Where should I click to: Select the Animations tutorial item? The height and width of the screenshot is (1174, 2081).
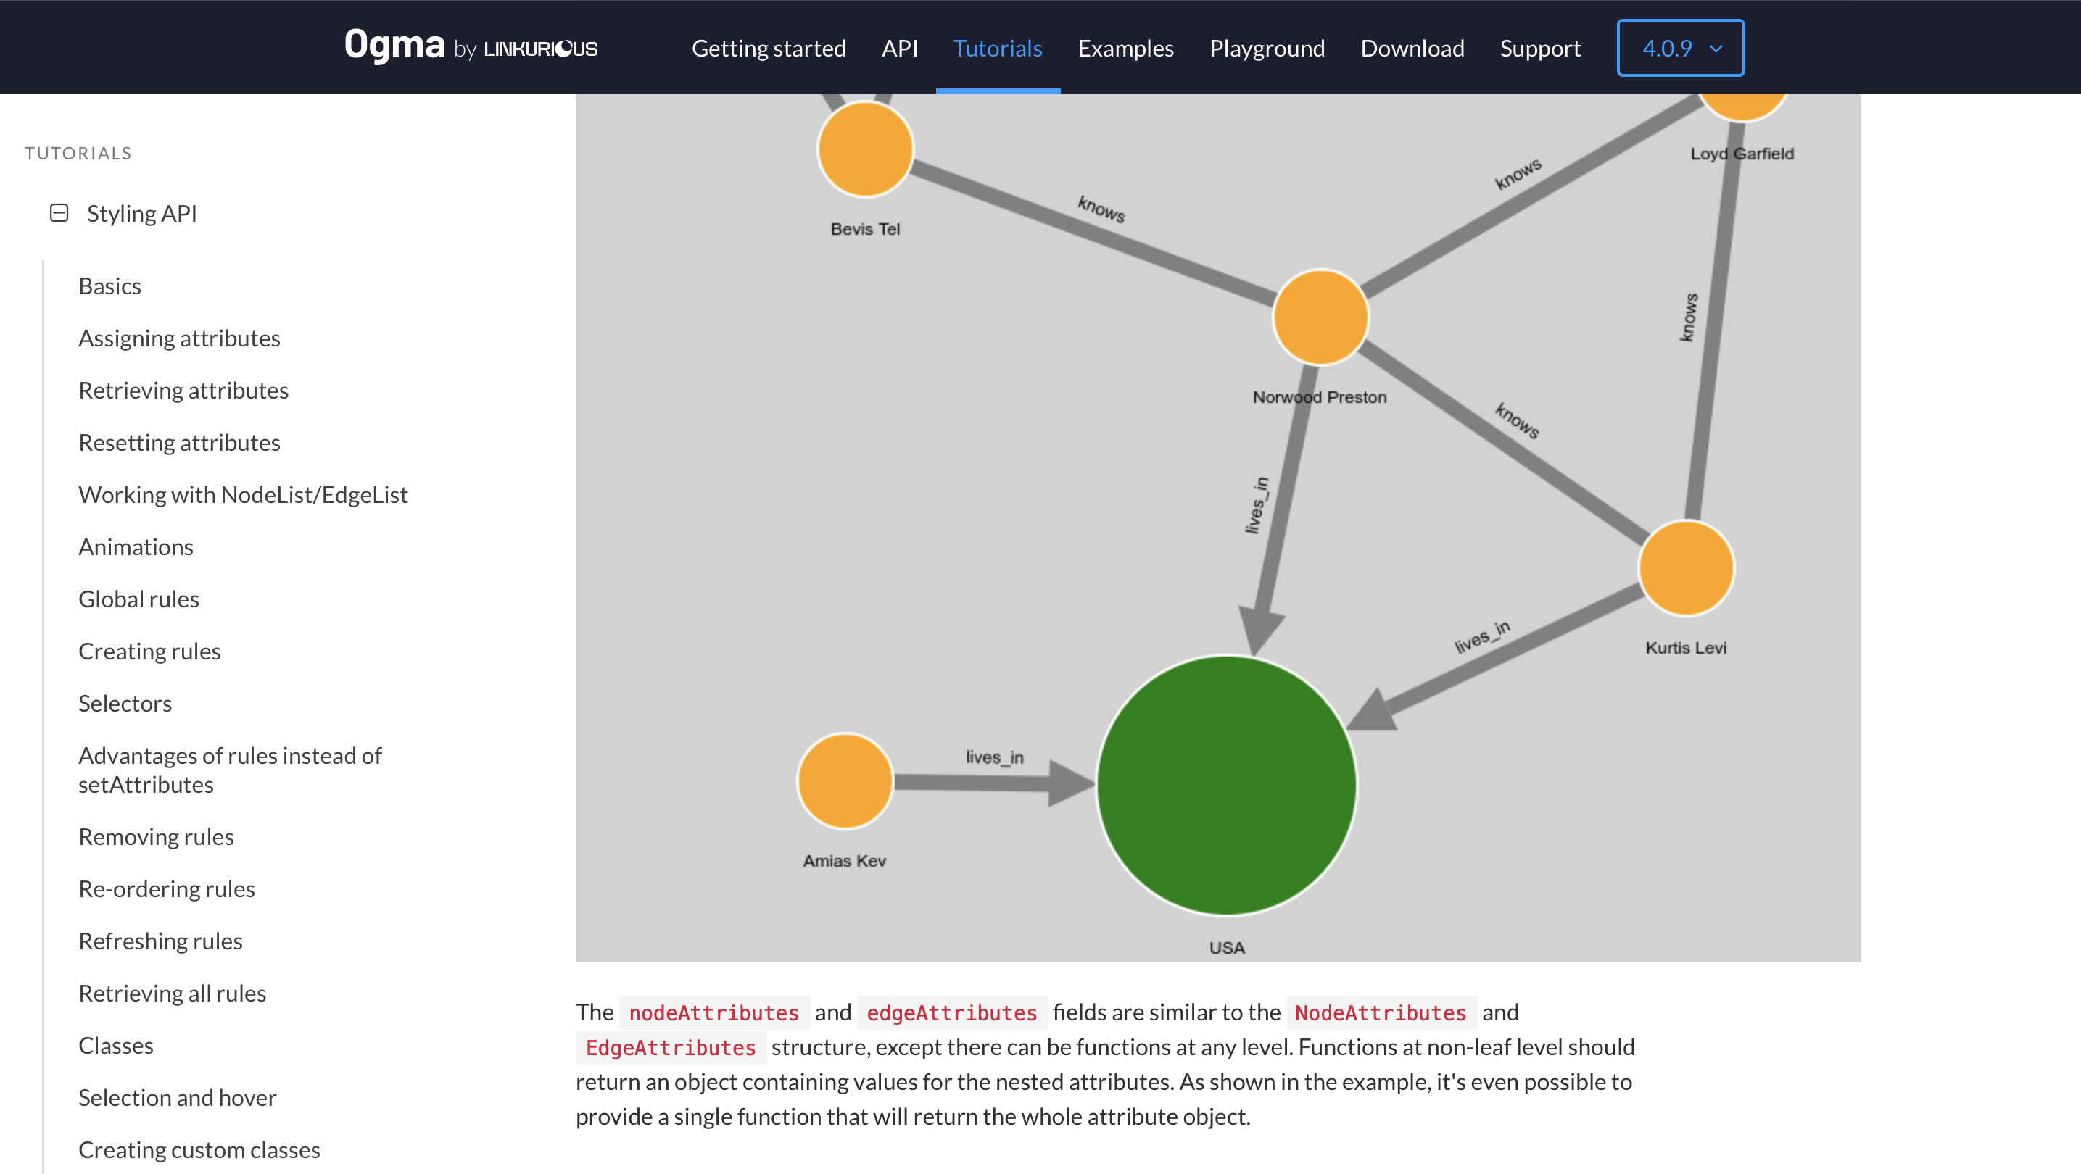tap(134, 547)
